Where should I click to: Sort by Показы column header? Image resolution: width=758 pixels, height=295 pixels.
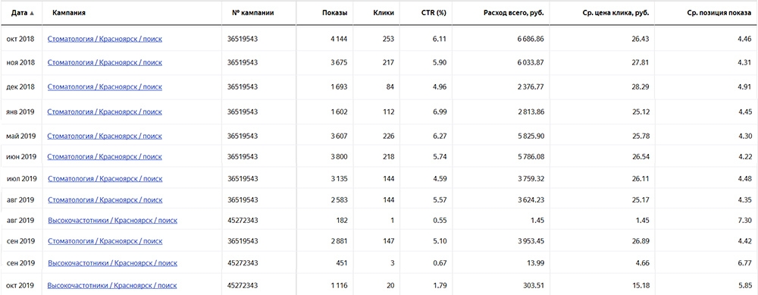pos(334,13)
